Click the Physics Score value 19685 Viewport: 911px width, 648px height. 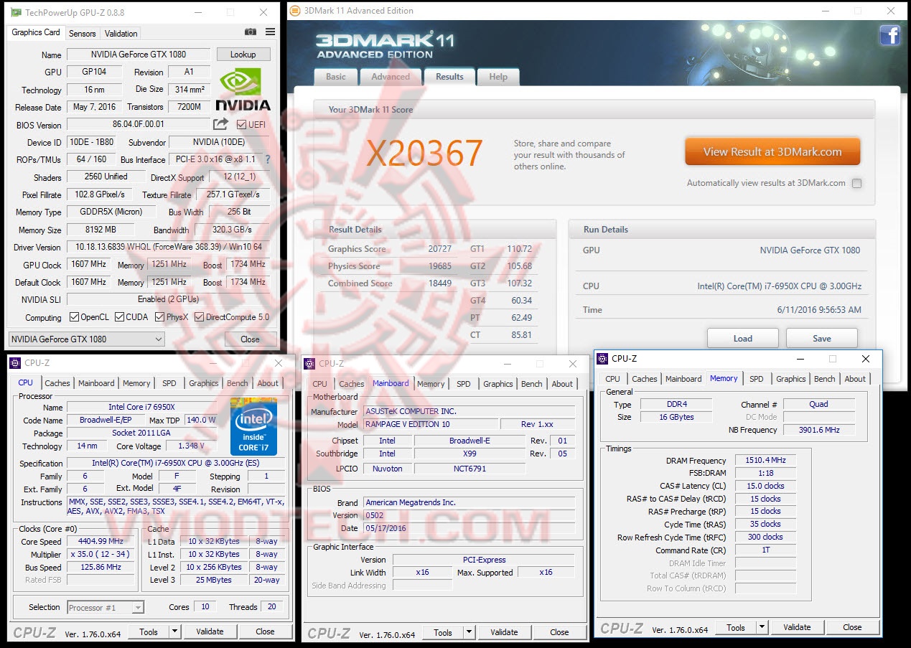[440, 266]
